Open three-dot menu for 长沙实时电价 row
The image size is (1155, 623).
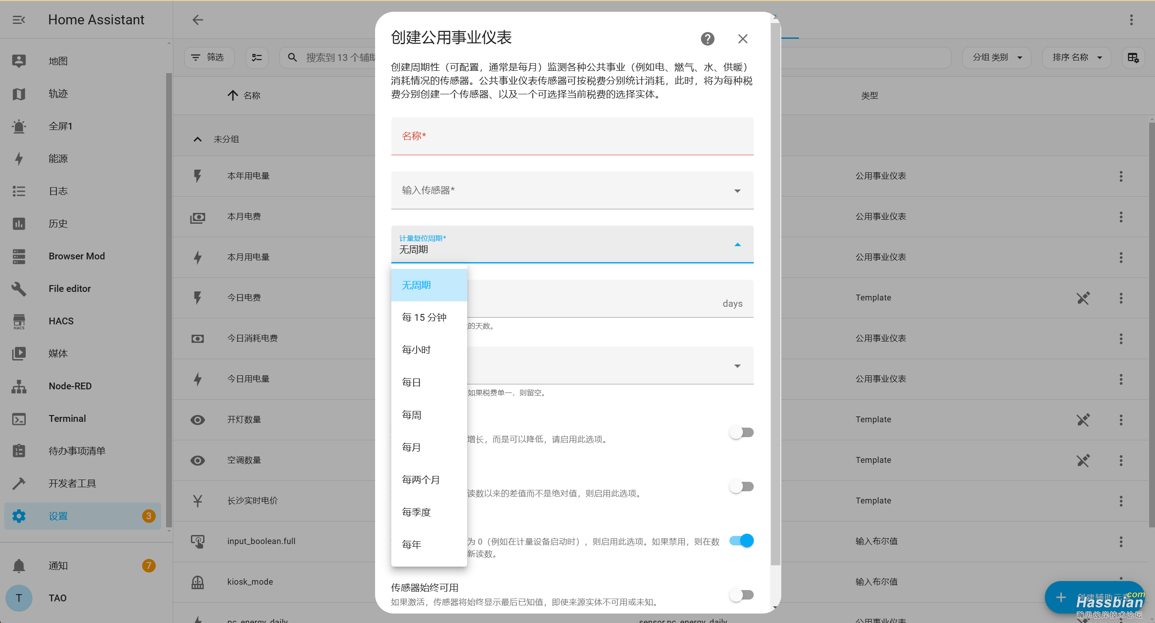tap(1121, 501)
